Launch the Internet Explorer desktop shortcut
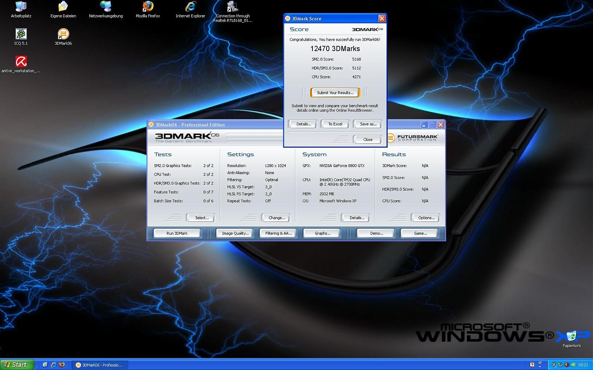 (x=190, y=10)
